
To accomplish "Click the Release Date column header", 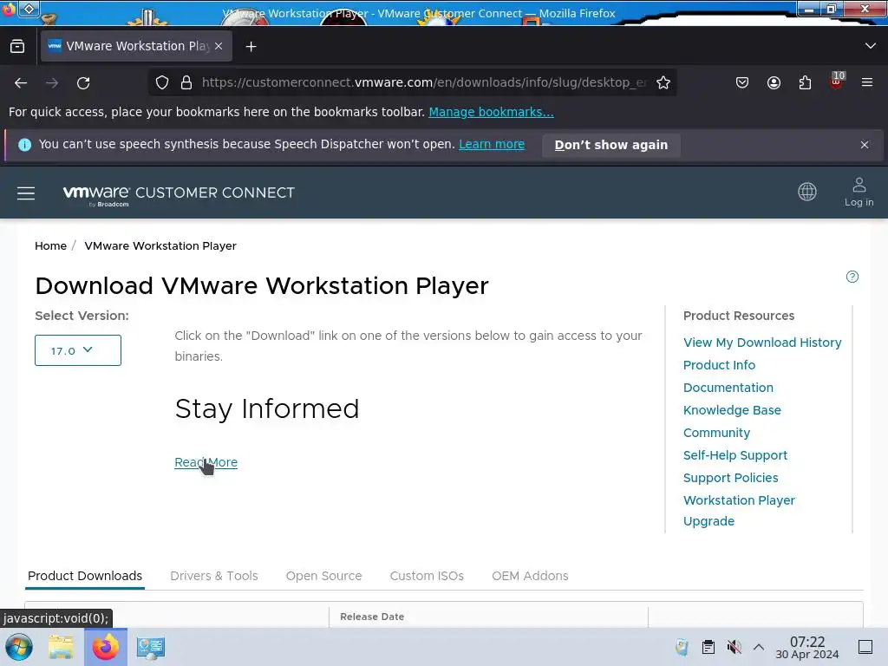I will click(x=372, y=617).
